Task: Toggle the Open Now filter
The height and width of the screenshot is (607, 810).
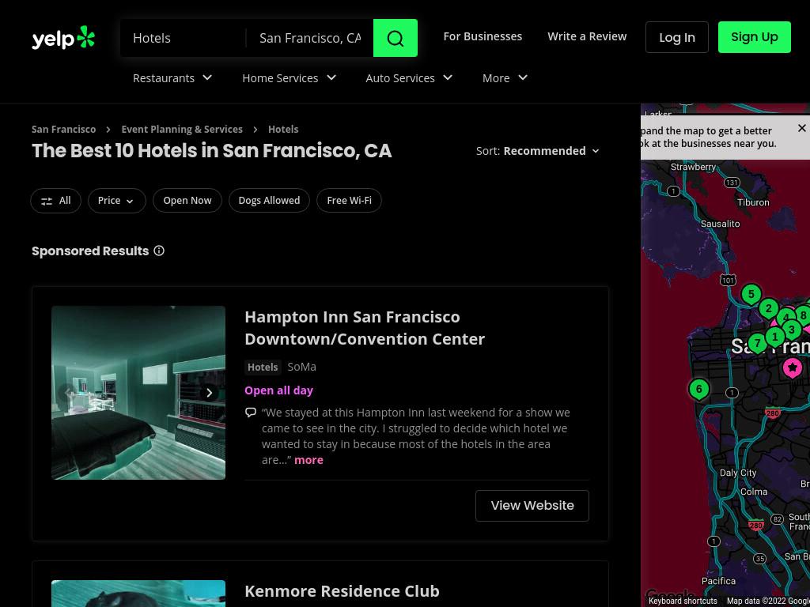Action: click(x=187, y=201)
